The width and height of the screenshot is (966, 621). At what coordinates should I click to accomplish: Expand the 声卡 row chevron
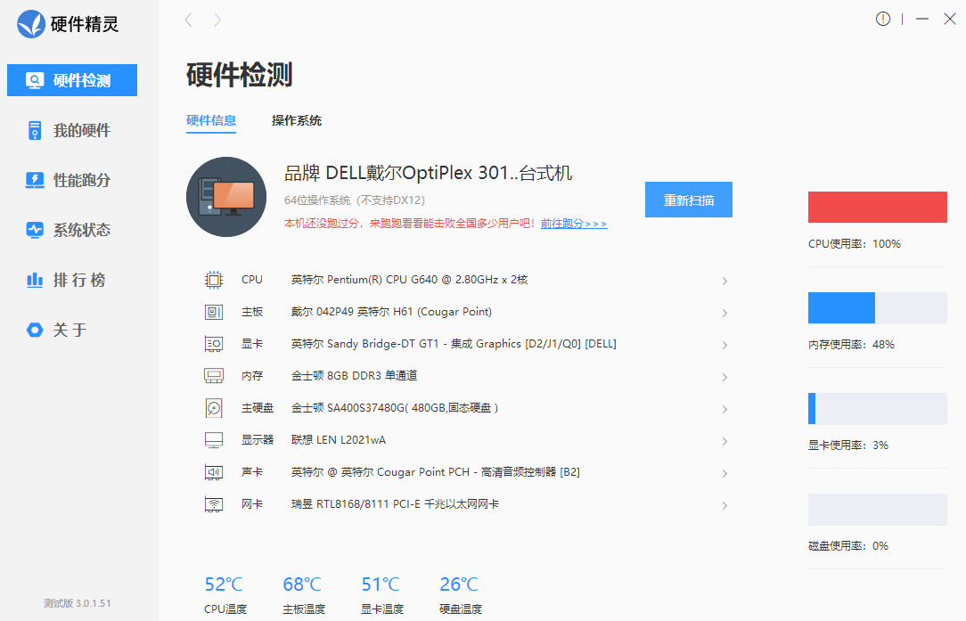click(725, 473)
